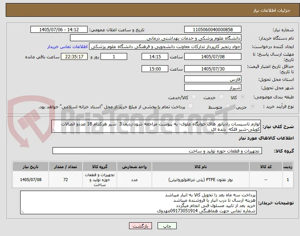
Task: Click the buyer notes text area
Action: 138,202
